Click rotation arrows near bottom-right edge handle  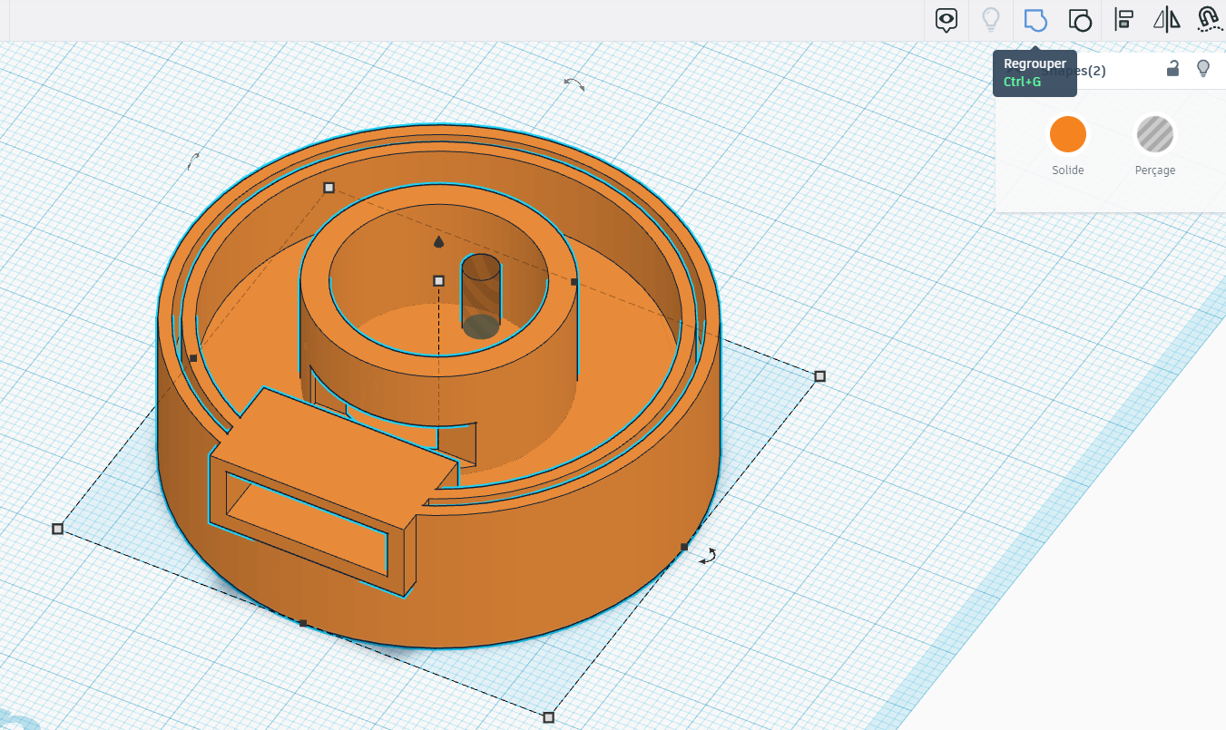coord(709,556)
